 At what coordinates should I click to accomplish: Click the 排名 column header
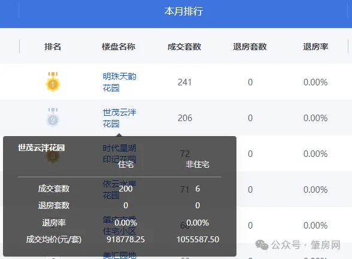[x=53, y=47]
